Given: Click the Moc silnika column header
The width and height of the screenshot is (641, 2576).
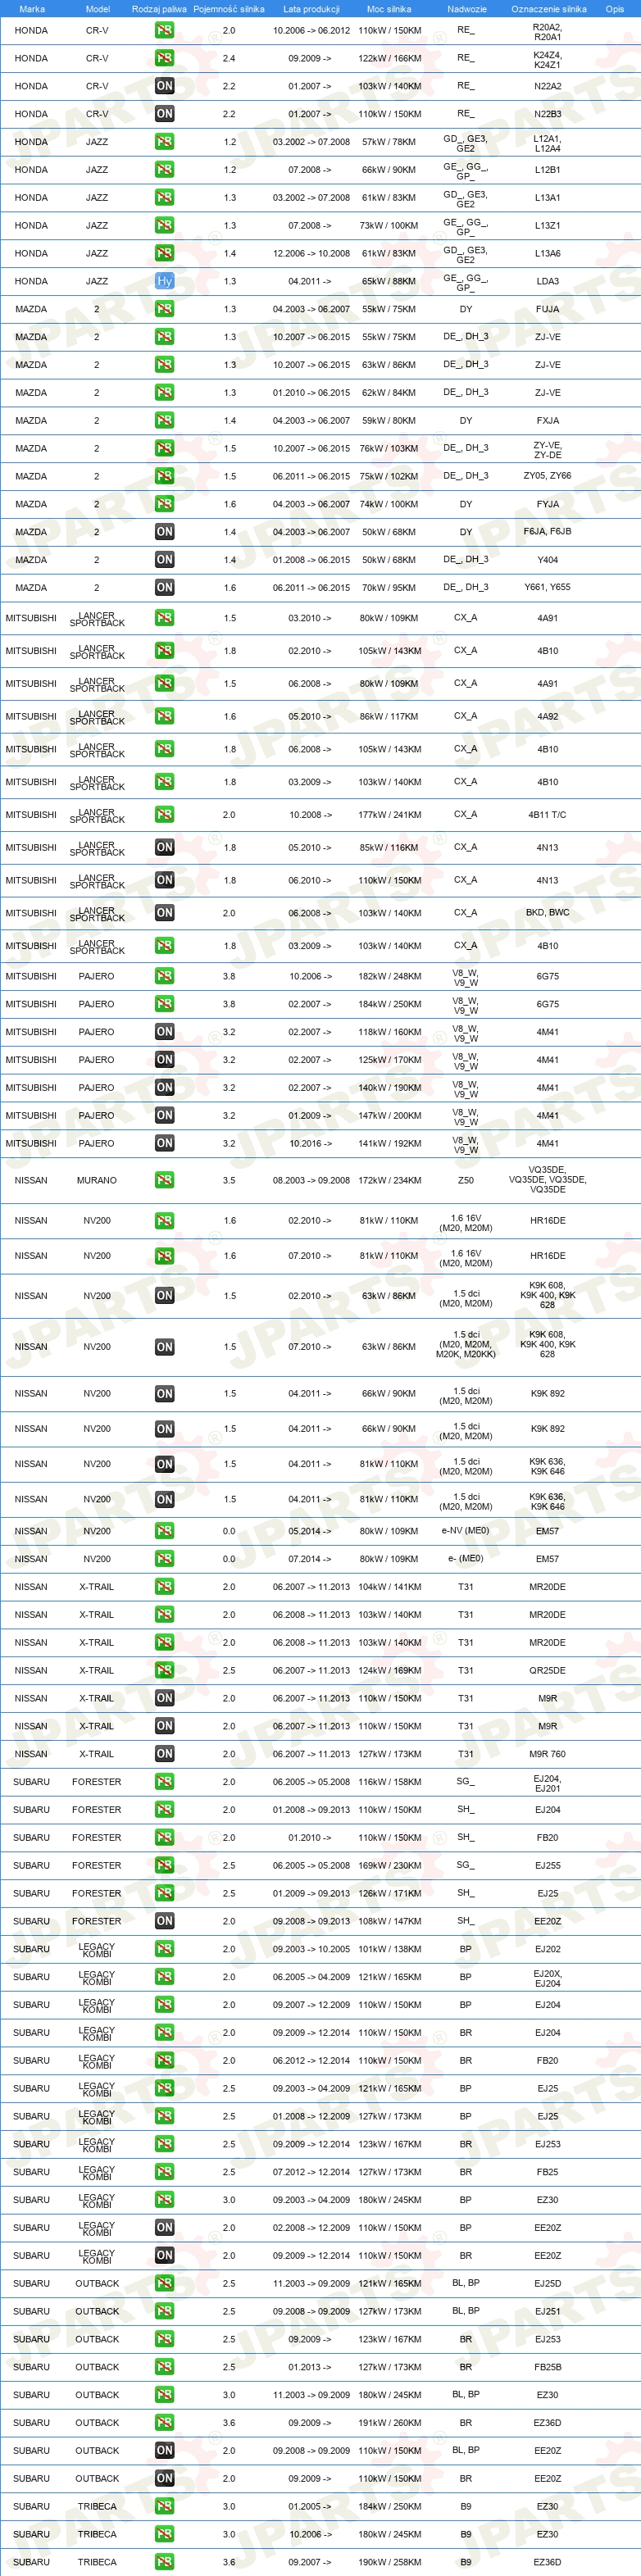Looking at the screenshot, I should coord(389,9).
